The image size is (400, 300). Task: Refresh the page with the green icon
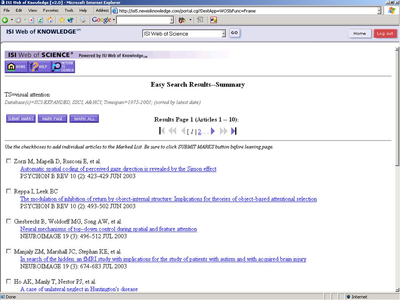click(40, 20)
